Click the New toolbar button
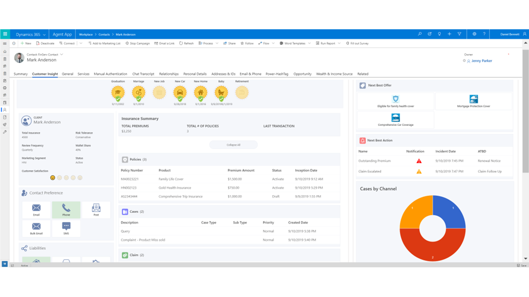This screenshot has width=529, height=297. (x=26, y=43)
